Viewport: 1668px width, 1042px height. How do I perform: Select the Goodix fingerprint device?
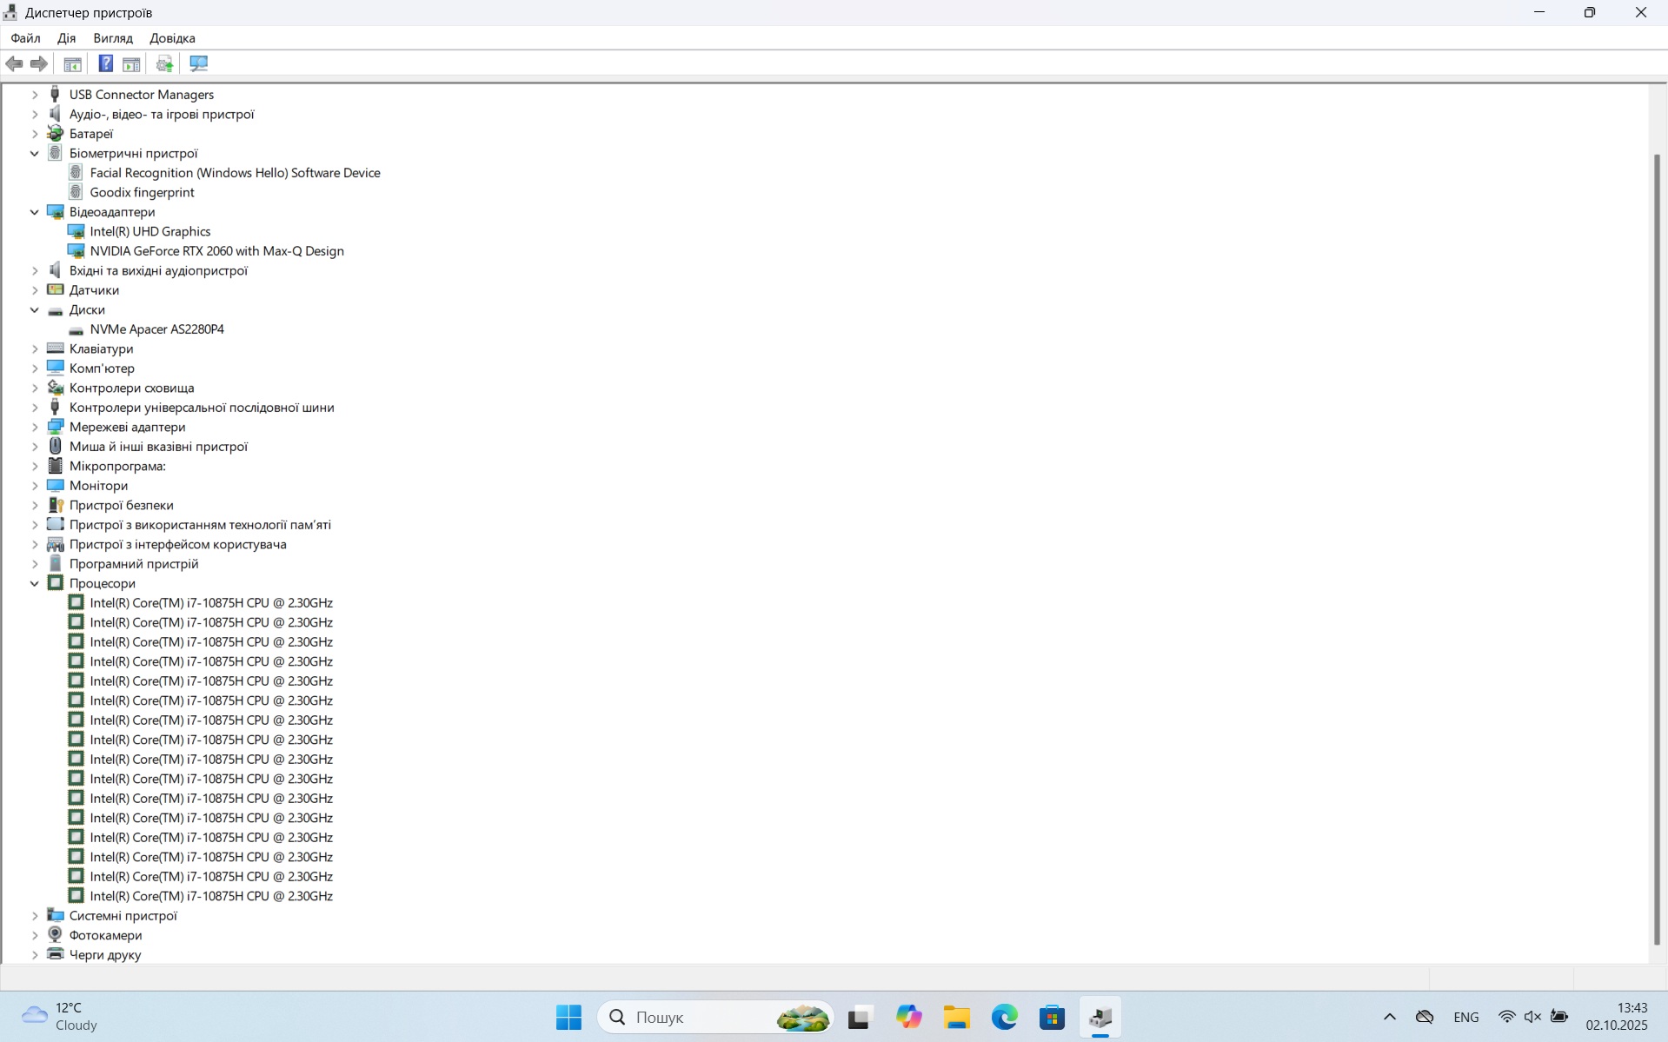[142, 192]
